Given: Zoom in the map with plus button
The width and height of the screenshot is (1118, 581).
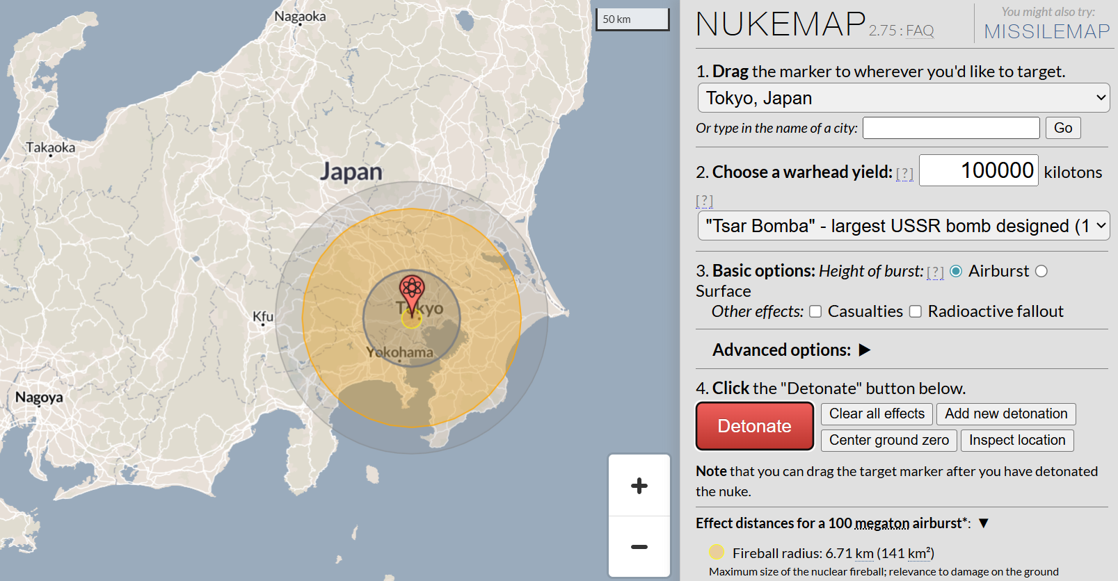Looking at the screenshot, I should pyautogui.click(x=639, y=486).
